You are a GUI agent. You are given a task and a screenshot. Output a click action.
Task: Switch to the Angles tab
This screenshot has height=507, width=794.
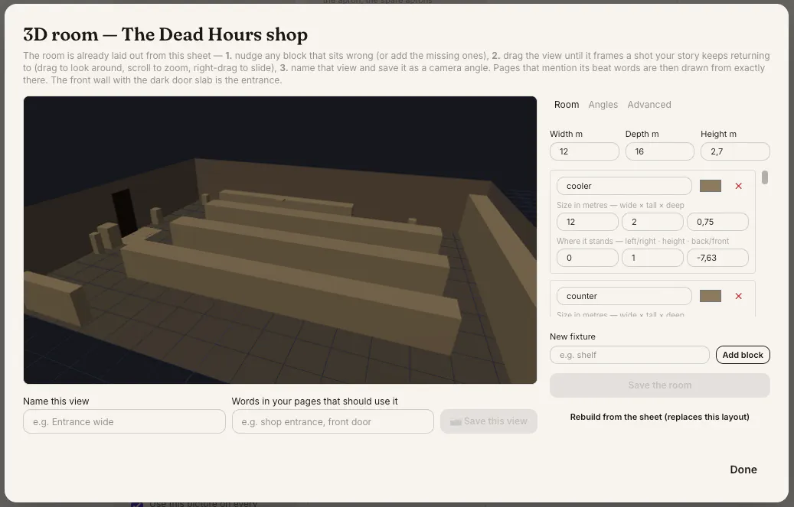[x=603, y=105]
